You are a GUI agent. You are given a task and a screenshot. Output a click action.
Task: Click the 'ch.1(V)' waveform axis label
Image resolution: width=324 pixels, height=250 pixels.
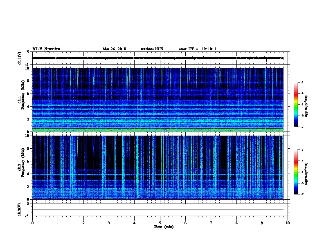tap(19, 58)
